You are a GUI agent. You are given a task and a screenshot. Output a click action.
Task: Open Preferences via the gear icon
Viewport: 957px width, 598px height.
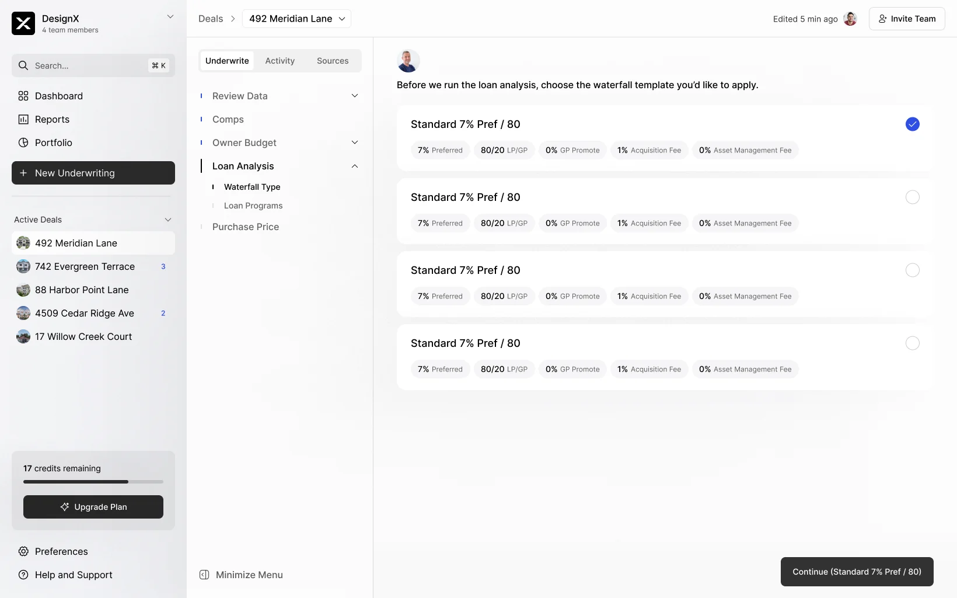pos(23,551)
